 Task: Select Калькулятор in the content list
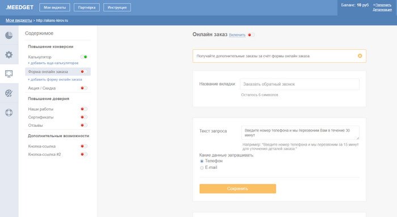[x=40, y=57]
